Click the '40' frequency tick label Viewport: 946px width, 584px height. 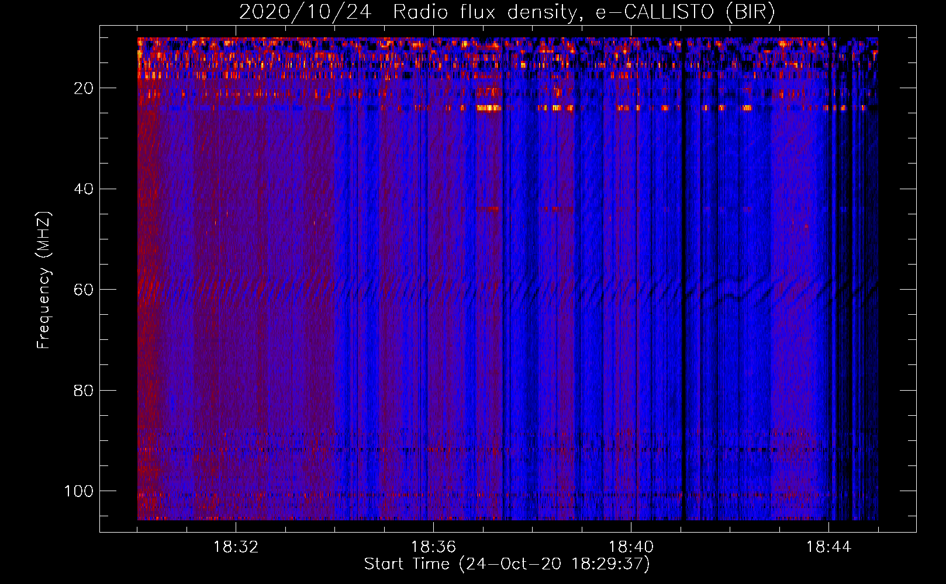tap(84, 189)
